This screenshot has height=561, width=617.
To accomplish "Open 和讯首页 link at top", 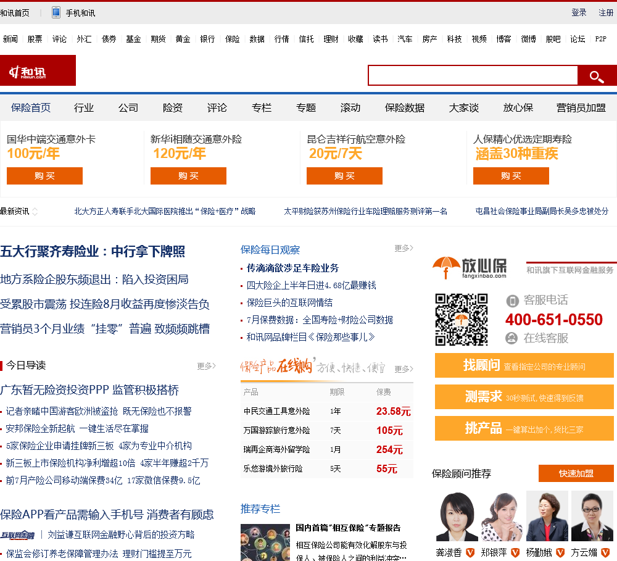I will (15, 13).
